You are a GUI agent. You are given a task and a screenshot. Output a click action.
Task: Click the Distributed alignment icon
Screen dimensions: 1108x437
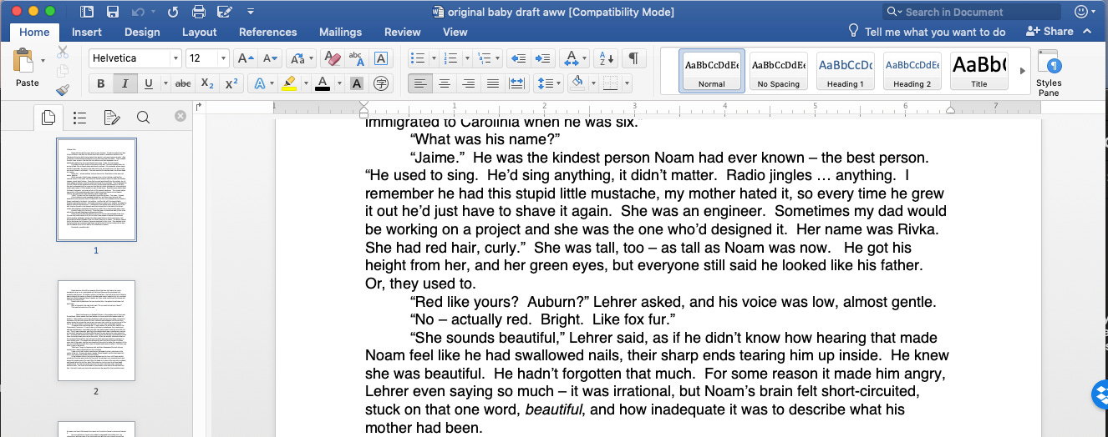(517, 83)
